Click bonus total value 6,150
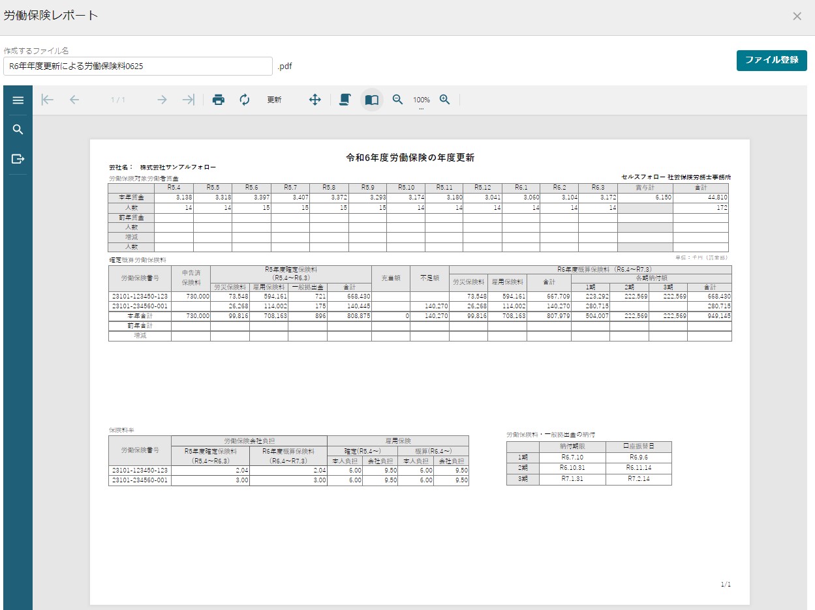Viewport: 815px width, 610px height. pyautogui.click(x=663, y=197)
